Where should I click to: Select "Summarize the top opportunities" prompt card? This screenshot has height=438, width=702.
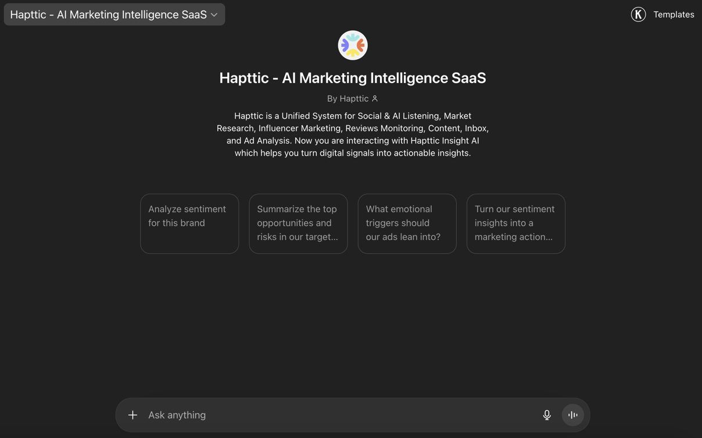[x=298, y=224]
